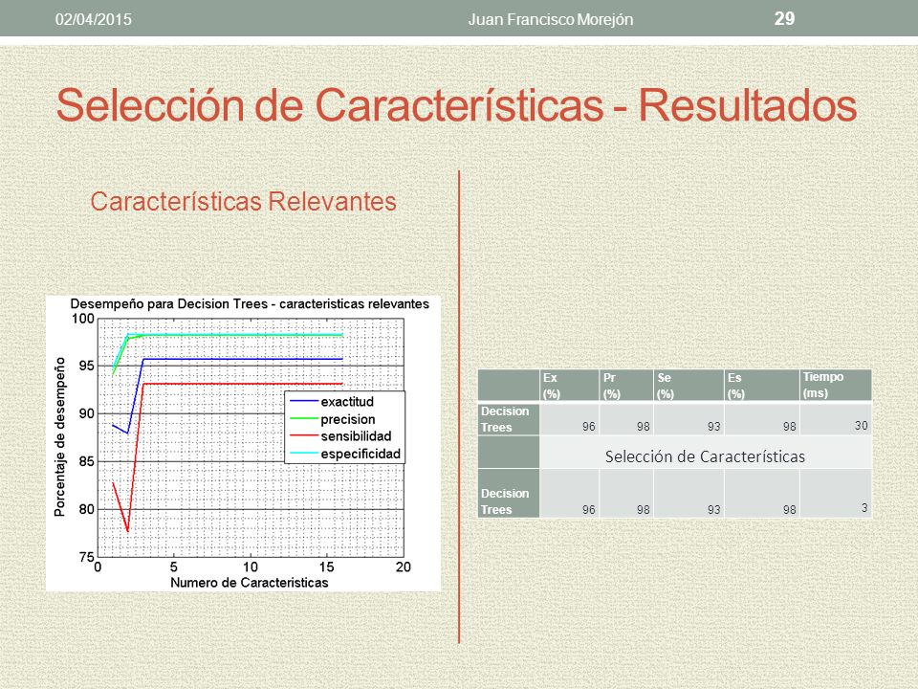Click axis label Numero de Caracteristicas

click(x=250, y=583)
